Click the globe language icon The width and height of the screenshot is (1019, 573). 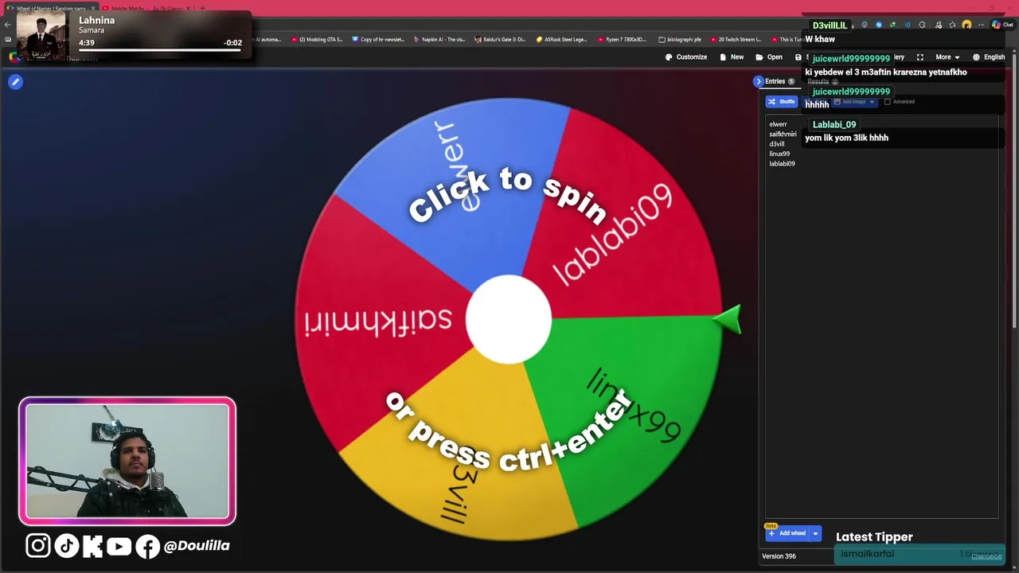(976, 57)
